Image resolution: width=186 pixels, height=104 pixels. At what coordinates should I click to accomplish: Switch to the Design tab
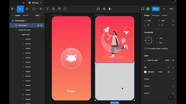[147, 15]
